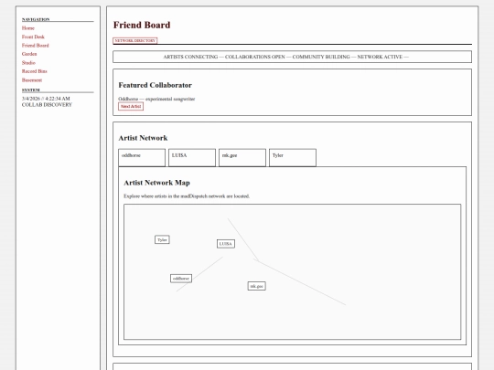Click the LUISA node on map
Viewport: 494px width, 370px height.
pyautogui.click(x=226, y=244)
